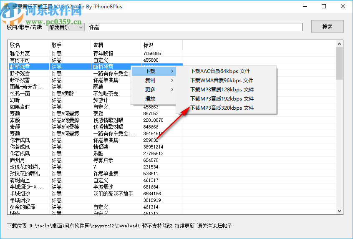This screenshot has height=239, width=353.
Task: Open the 更多 context menu entry
Action: tap(154, 90)
